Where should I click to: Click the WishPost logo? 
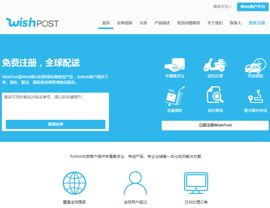point(32,22)
